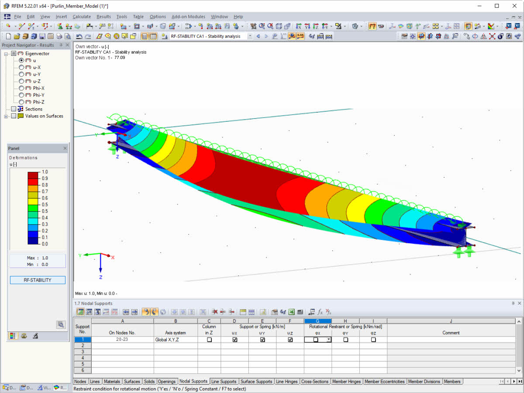Click the dark blue 0.0 legend color swatch
Image resolution: width=524 pixels, height=393 pixels.
[x=33, y=241]
